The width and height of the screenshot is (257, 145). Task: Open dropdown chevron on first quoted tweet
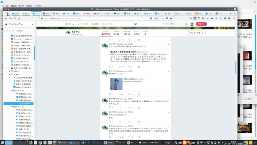click(168, 44)
